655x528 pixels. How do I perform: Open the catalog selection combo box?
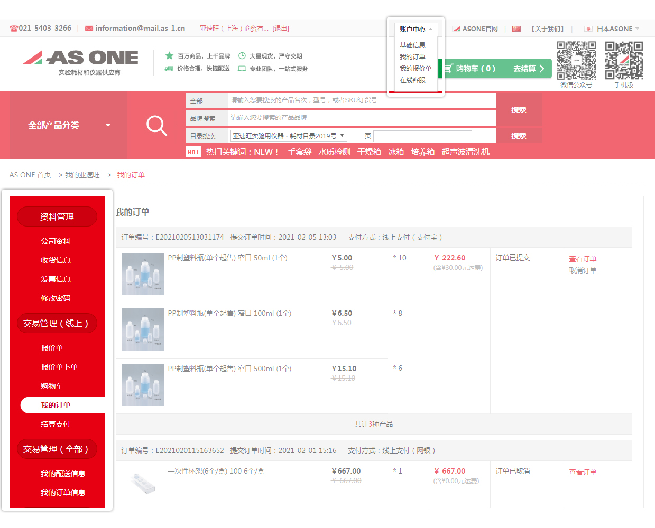(x=289, y=136)
